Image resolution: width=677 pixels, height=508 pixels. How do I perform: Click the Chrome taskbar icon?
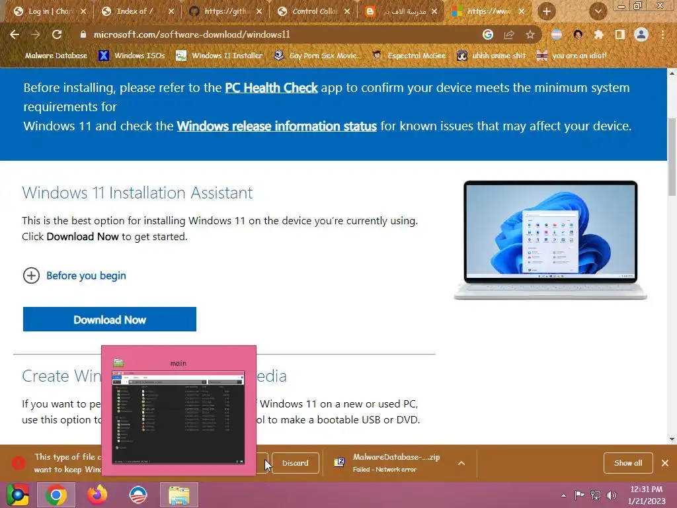56,495
